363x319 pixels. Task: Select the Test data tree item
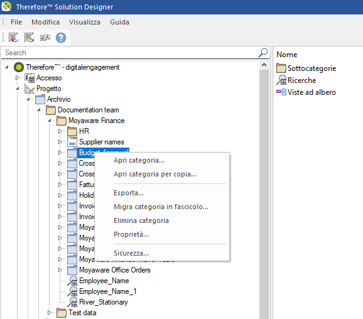[82, 313]
